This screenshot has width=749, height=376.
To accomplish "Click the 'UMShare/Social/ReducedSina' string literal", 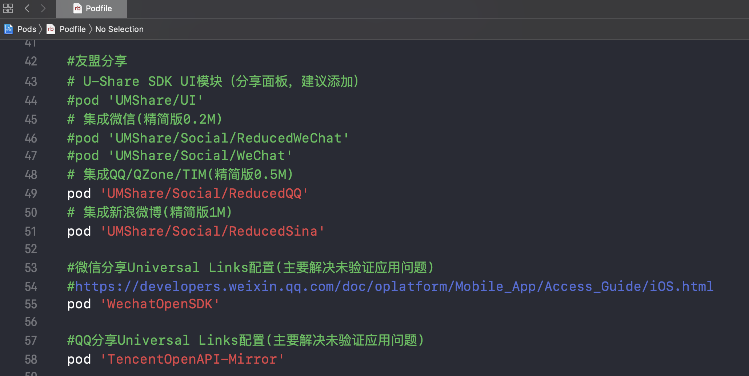I will pyautogui.click(x=212, y=231).
